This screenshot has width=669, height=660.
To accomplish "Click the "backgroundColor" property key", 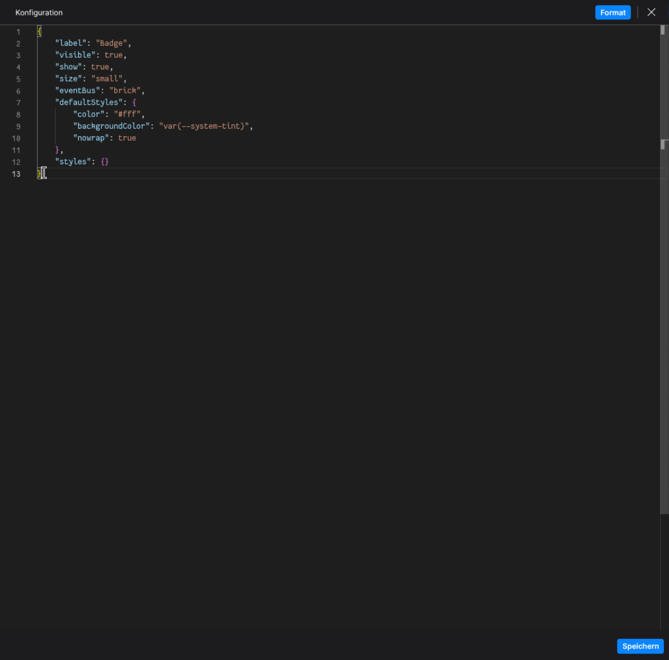I will coord(111,126).
